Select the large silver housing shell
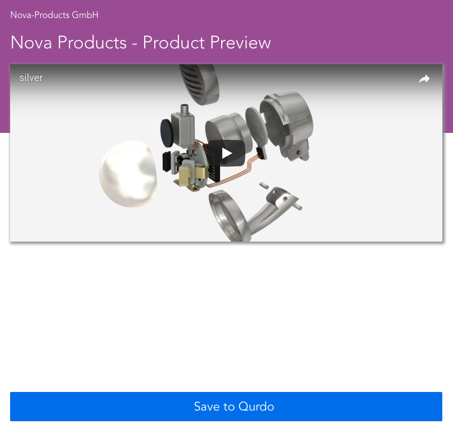The width and height of the screenshot is (453, 428). point(287,125)
